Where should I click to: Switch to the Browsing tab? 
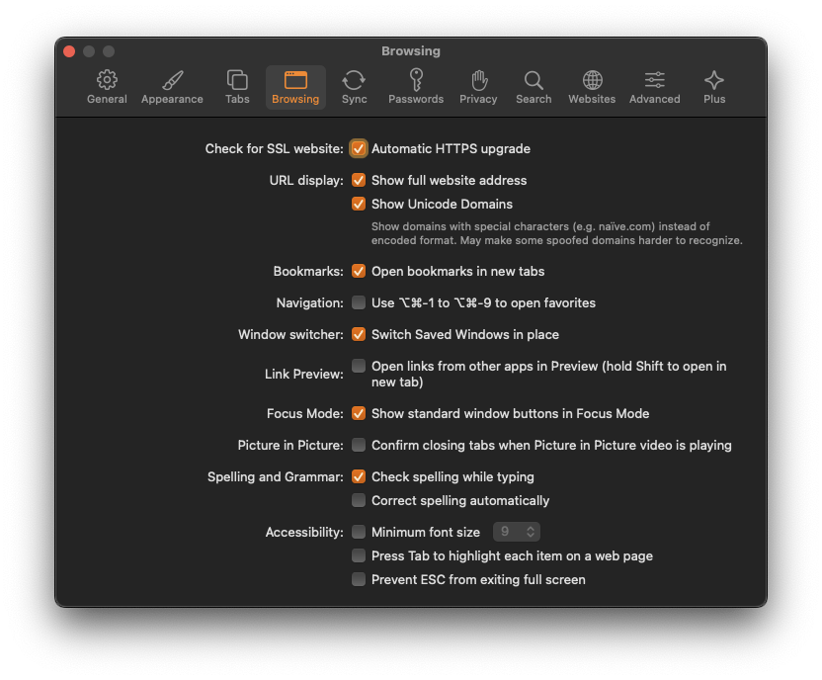295,87
